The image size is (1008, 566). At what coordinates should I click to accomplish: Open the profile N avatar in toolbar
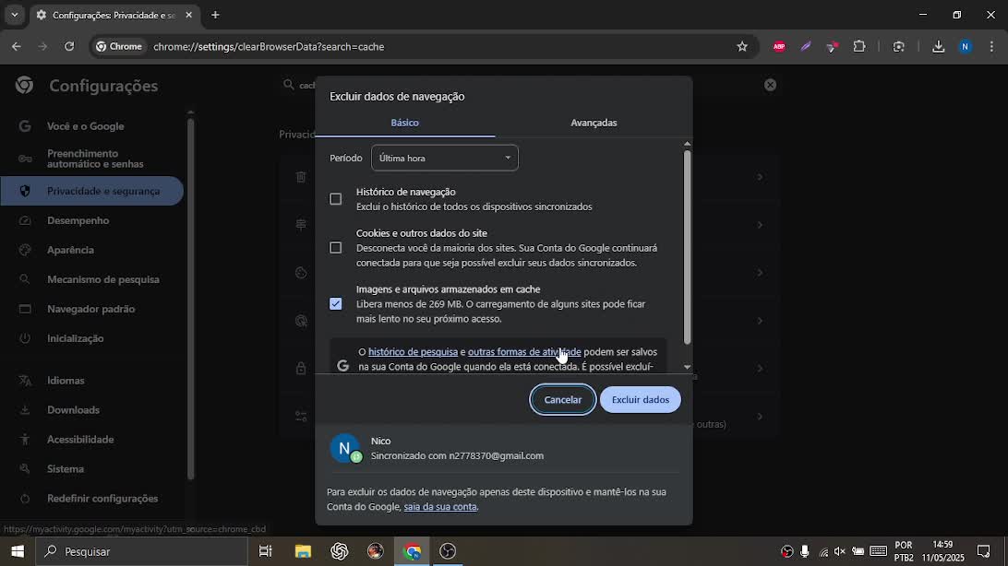click(x=965, y=46)
